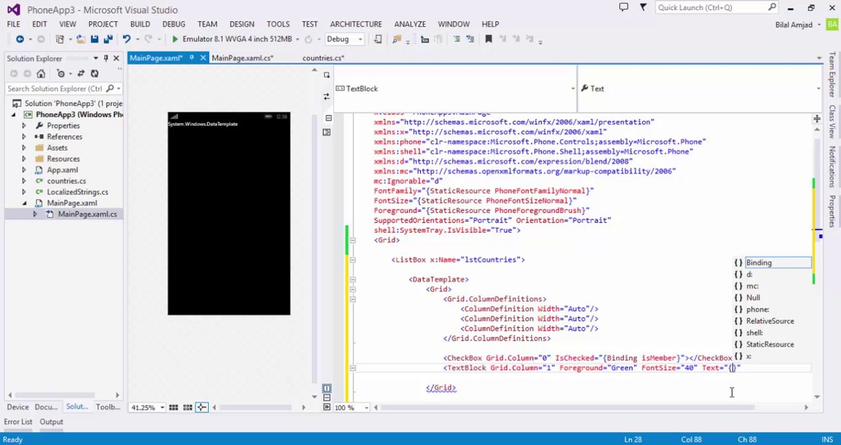Open the Class View side tab
This screenshot has height=445, width=841.
pyautogui.click(x=832, y=122)
